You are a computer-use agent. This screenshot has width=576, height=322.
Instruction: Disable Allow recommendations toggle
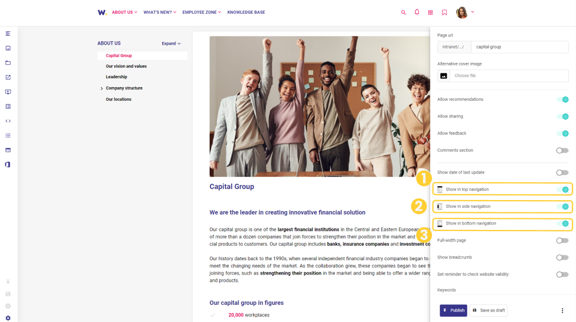pyautogui.click(x=562, y=99)
